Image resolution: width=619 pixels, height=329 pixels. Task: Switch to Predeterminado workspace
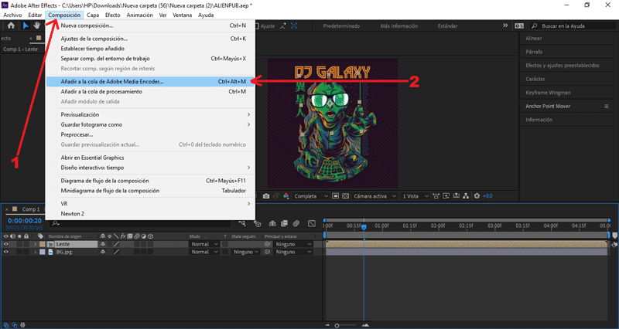pyautogui.click(x=341, y=26)
